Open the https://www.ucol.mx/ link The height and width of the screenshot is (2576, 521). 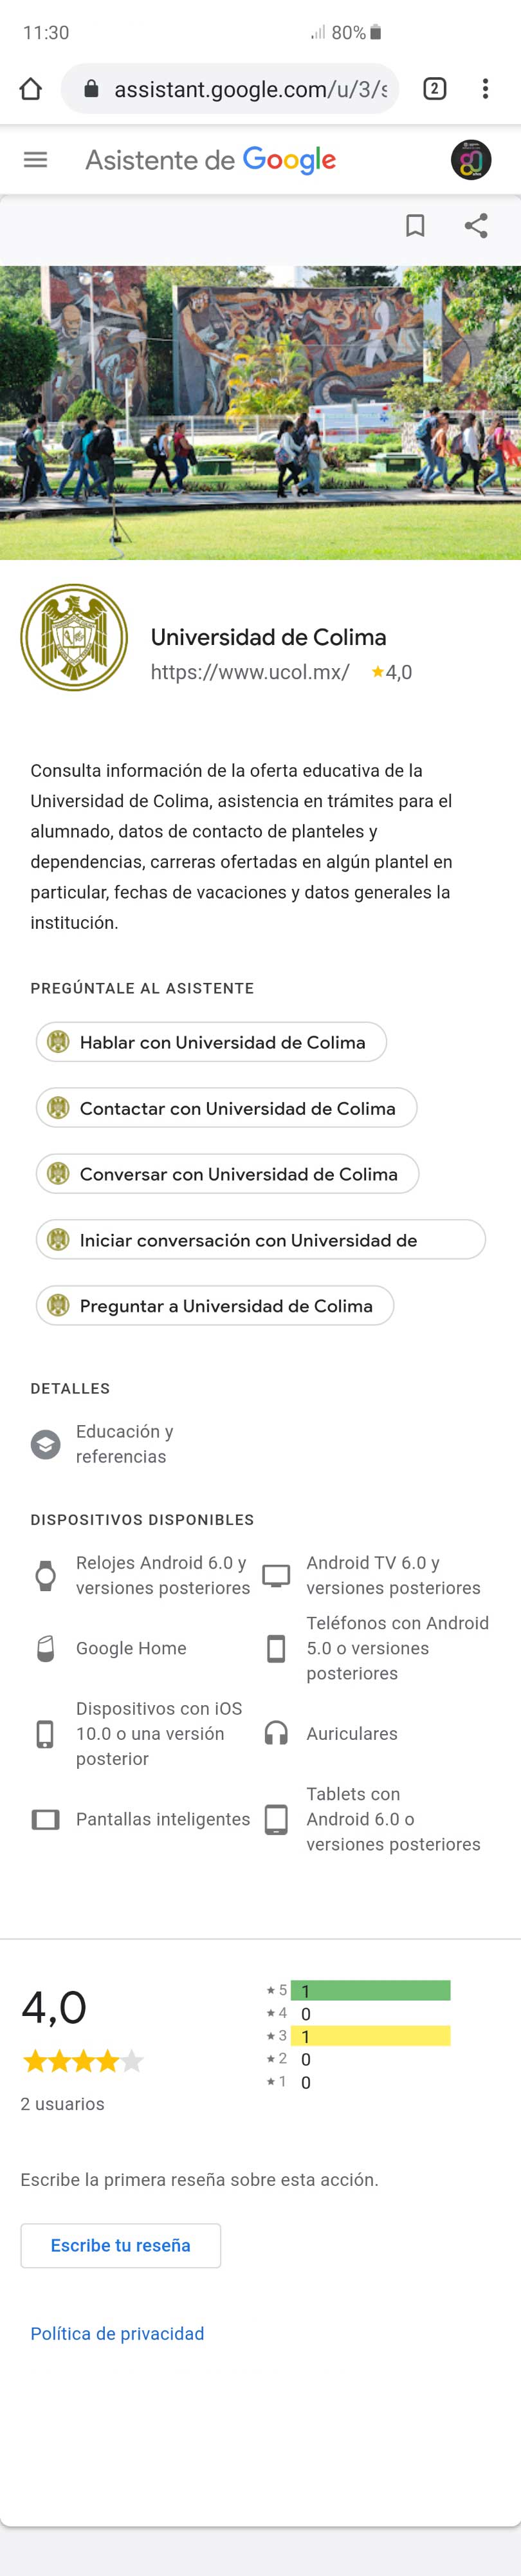250,672
